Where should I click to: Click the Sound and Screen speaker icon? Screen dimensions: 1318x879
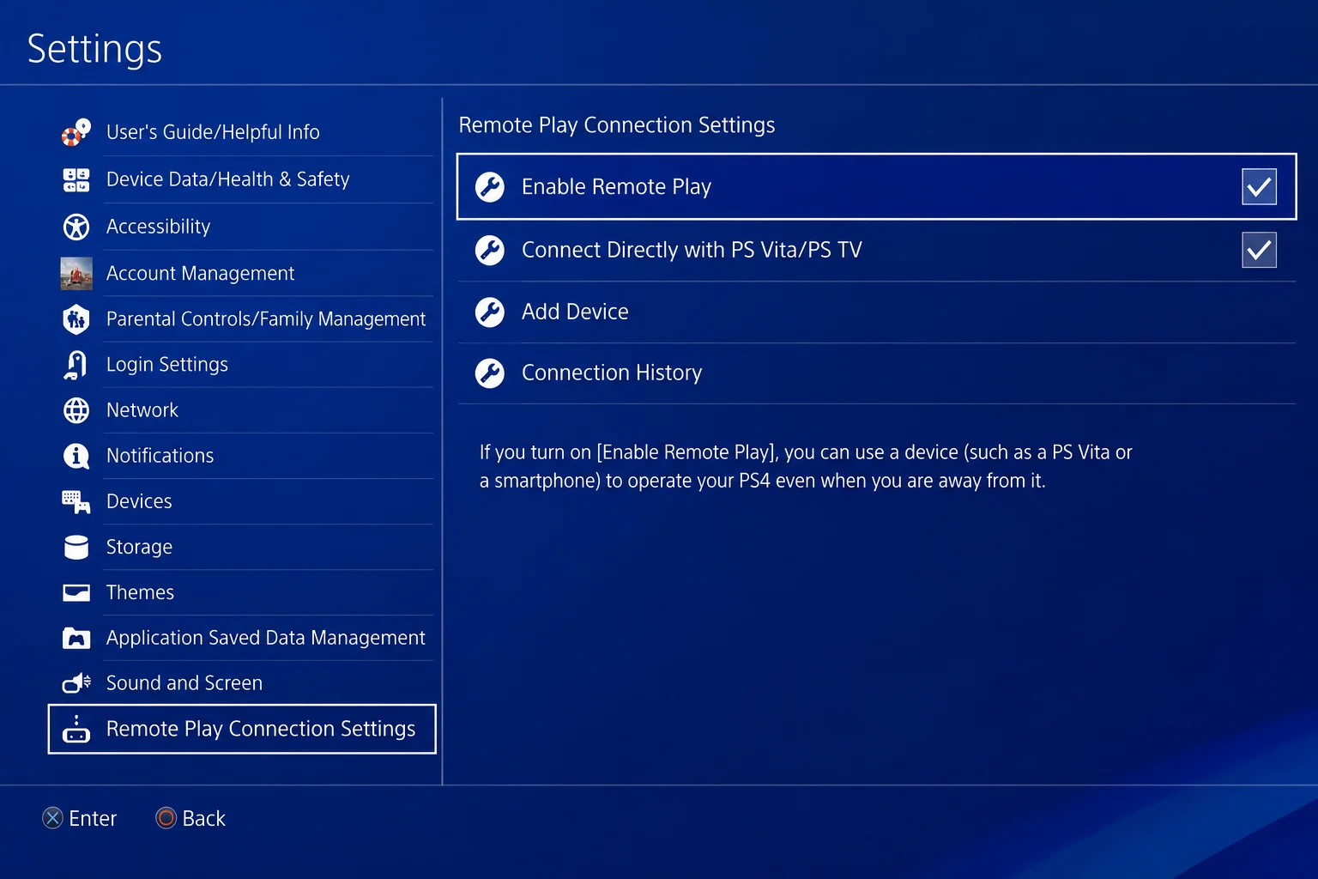[76, 683]
